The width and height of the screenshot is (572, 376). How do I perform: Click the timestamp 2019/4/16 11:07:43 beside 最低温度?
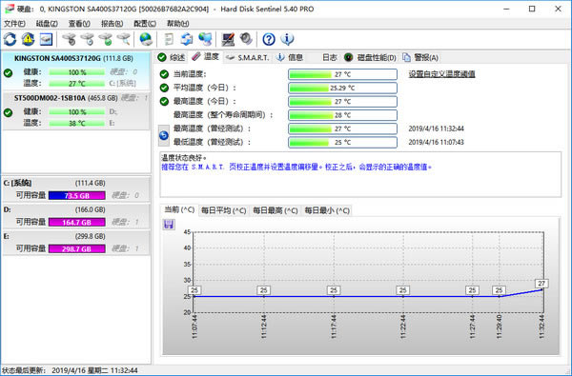[436, 142]
